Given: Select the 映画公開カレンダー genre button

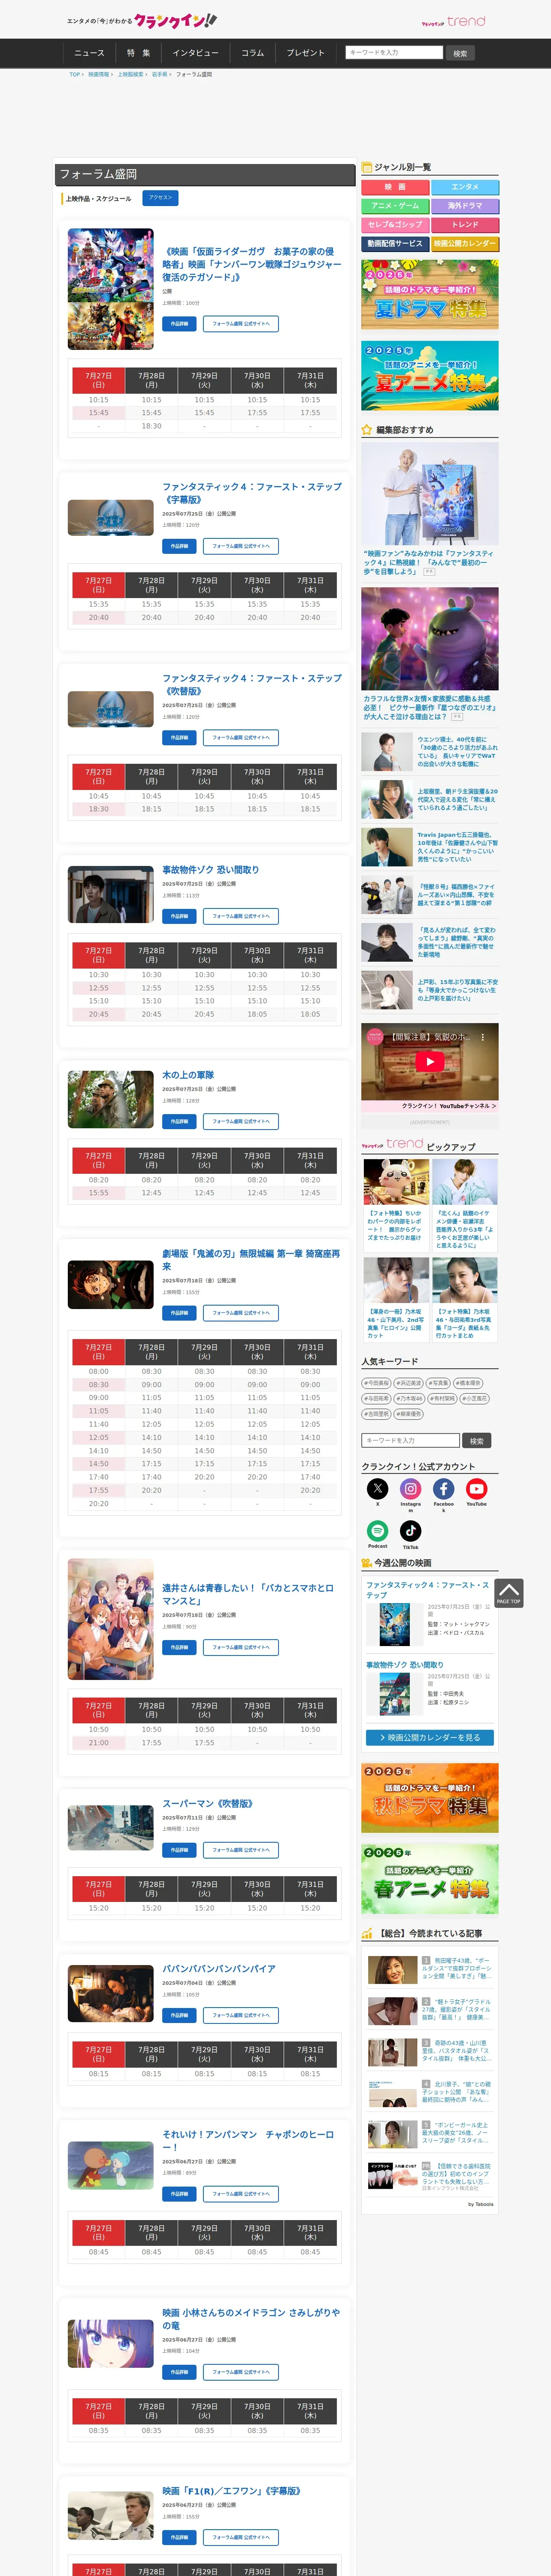Looking at the screenshot, I should [465, 244].
